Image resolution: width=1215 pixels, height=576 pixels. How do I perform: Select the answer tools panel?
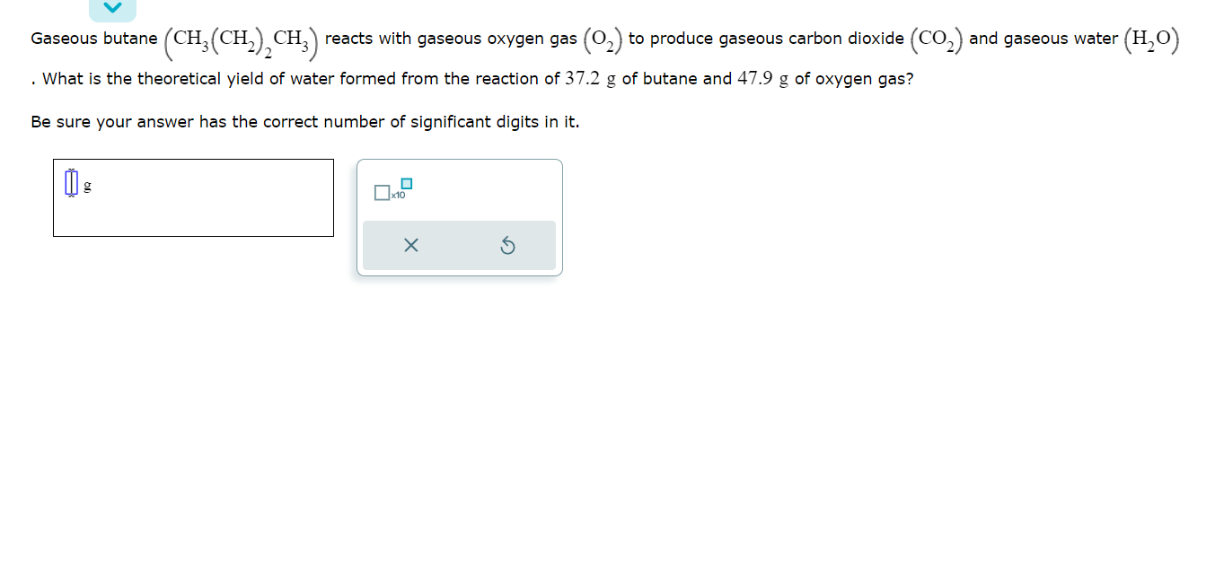click(x=459, y=215)
